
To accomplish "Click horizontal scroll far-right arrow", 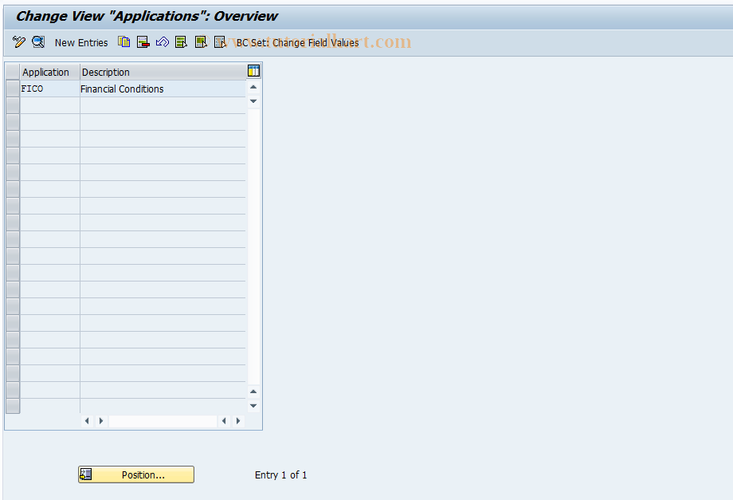I will tap(238, 421).
